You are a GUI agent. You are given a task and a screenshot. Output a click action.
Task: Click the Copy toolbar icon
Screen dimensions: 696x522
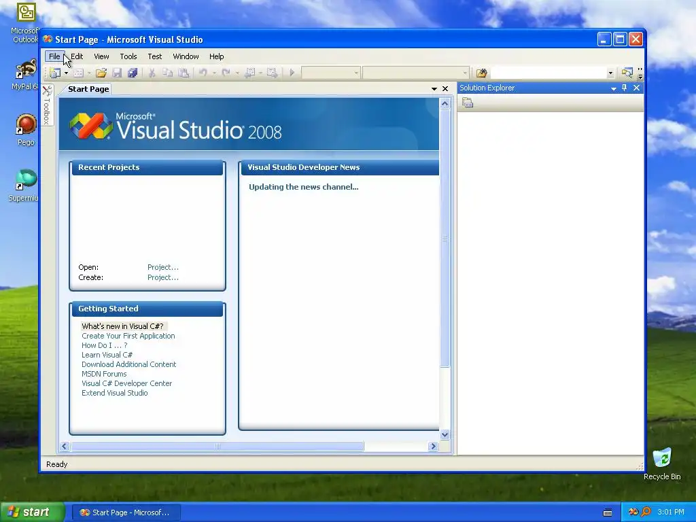[167, 73]
